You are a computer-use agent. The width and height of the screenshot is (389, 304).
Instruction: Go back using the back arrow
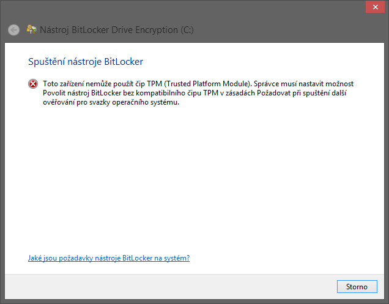[x=13, y=30]
